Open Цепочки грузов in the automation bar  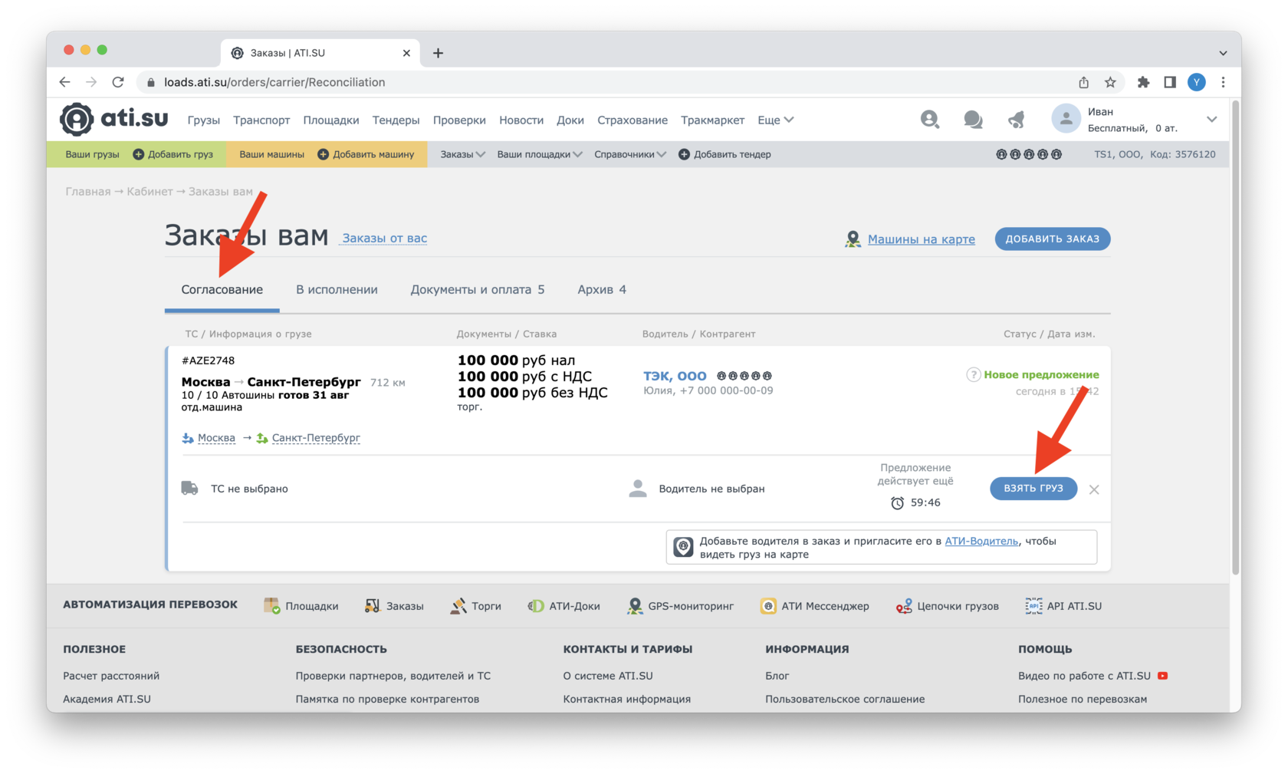coord(947,606)
